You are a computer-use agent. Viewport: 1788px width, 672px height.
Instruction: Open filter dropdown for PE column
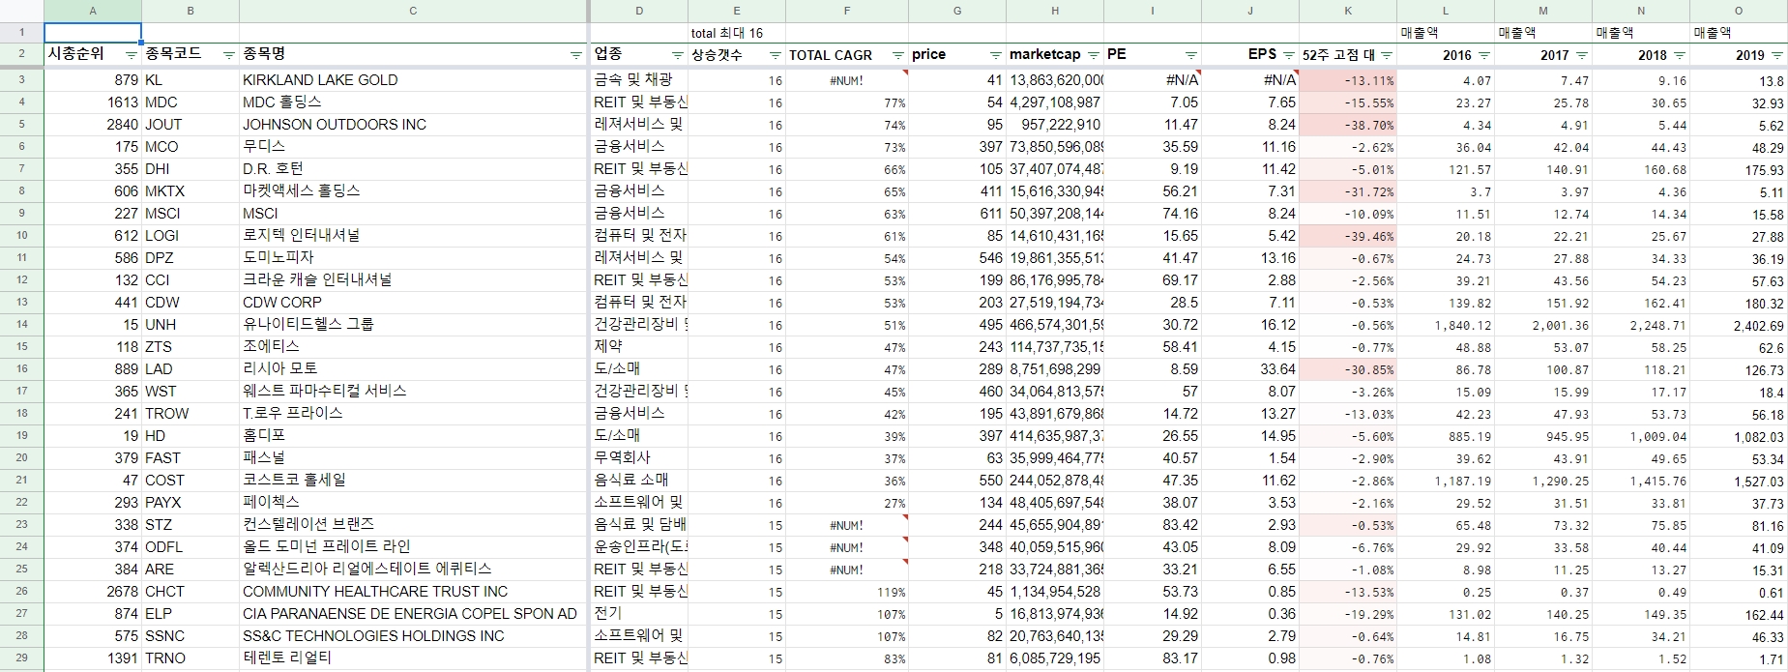point(1190,55)
